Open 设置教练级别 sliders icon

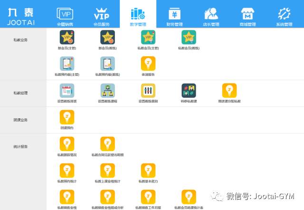(148, 91)
